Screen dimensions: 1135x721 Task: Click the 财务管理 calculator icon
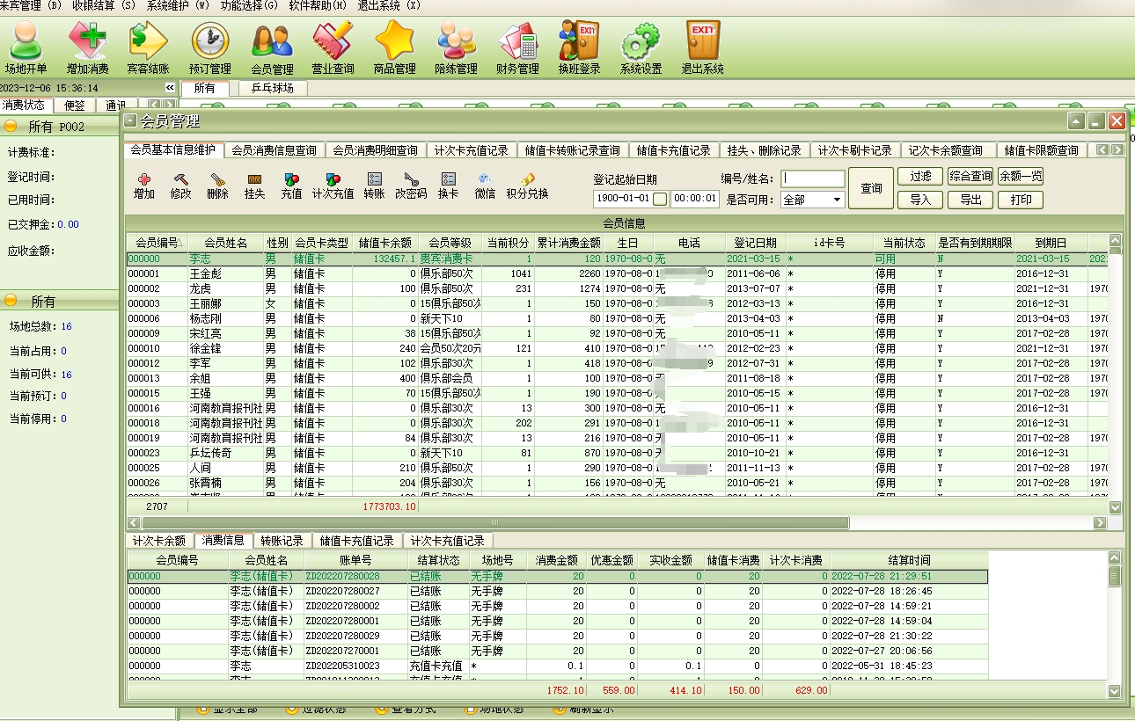click(517, 47)
